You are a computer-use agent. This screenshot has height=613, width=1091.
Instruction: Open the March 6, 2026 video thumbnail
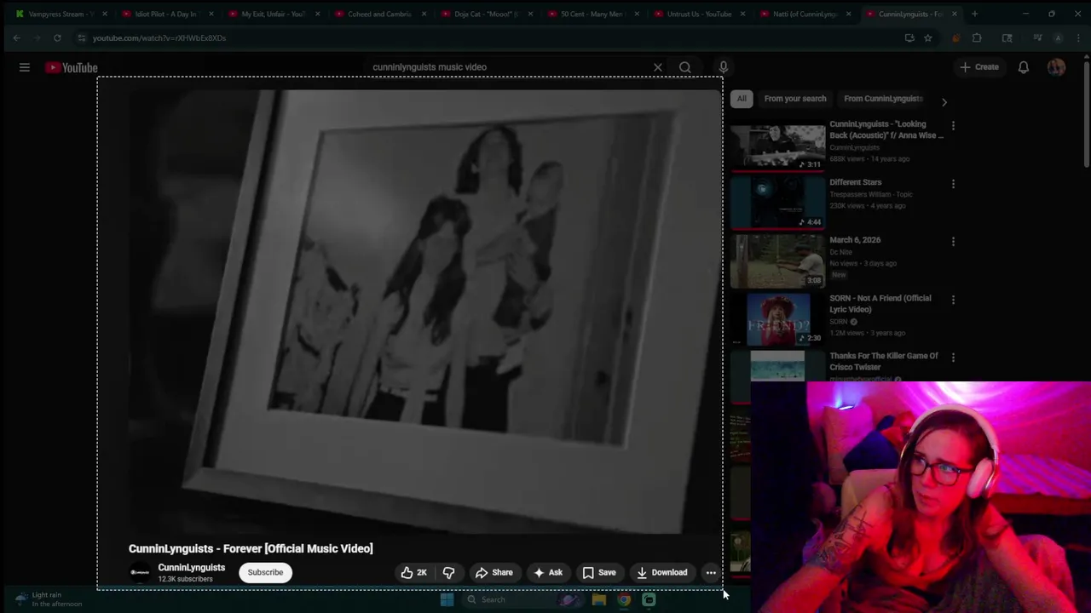coord(777,262)
